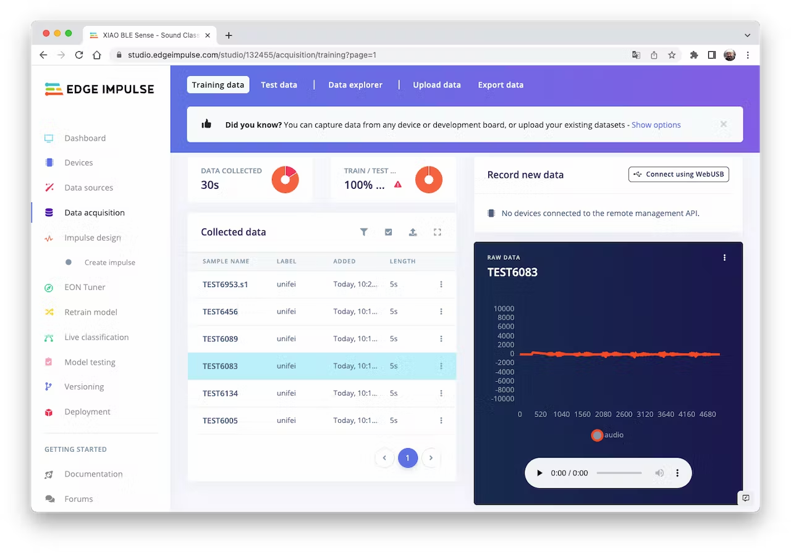Click Connect using WebUSB button
The image size is (791, 553).
point(679,174)
